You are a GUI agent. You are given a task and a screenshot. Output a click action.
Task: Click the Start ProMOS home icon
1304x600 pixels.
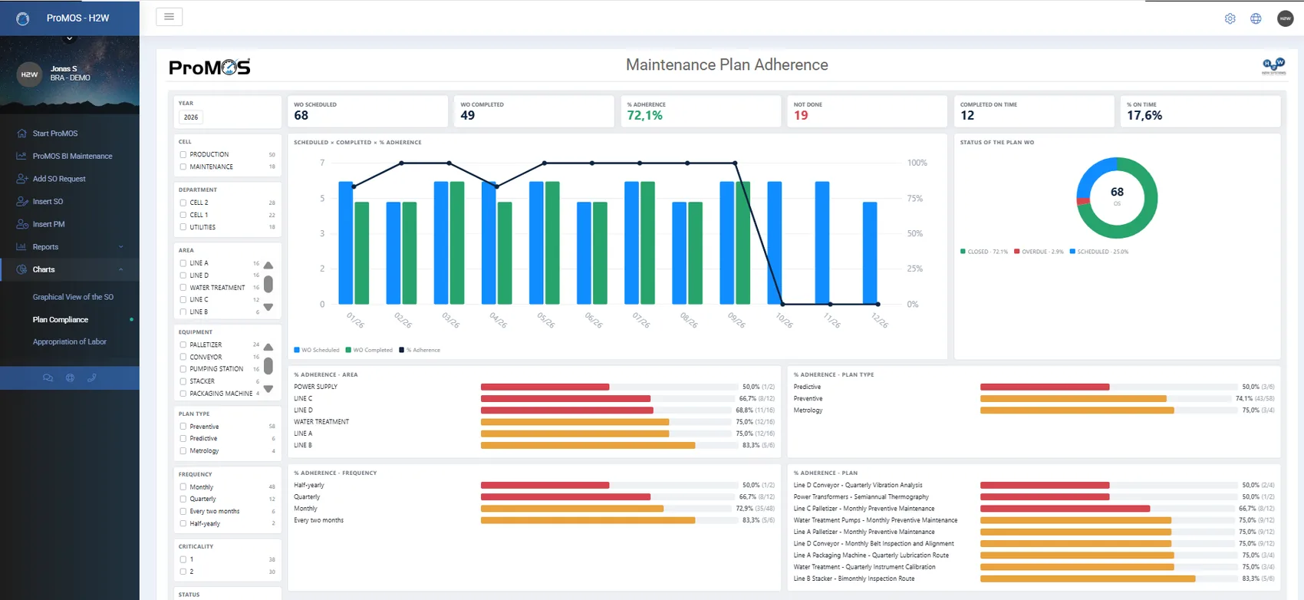click(21, 134)
